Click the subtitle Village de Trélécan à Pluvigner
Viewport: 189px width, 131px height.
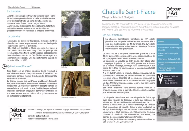118,17
